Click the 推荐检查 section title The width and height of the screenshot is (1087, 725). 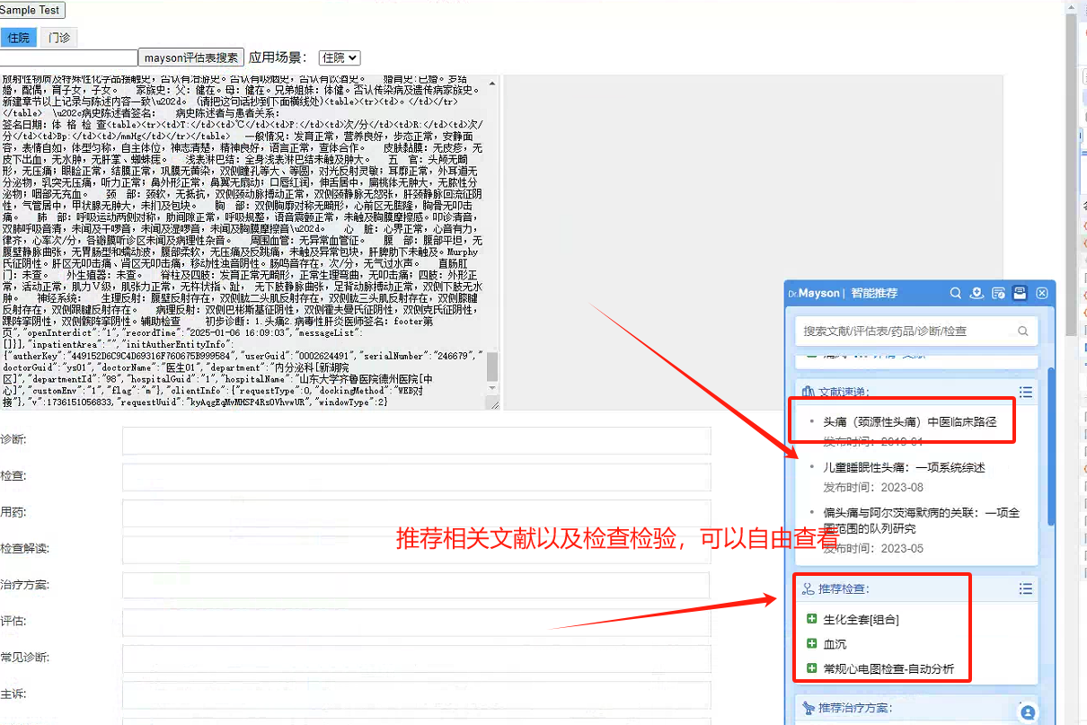(844, 589)
